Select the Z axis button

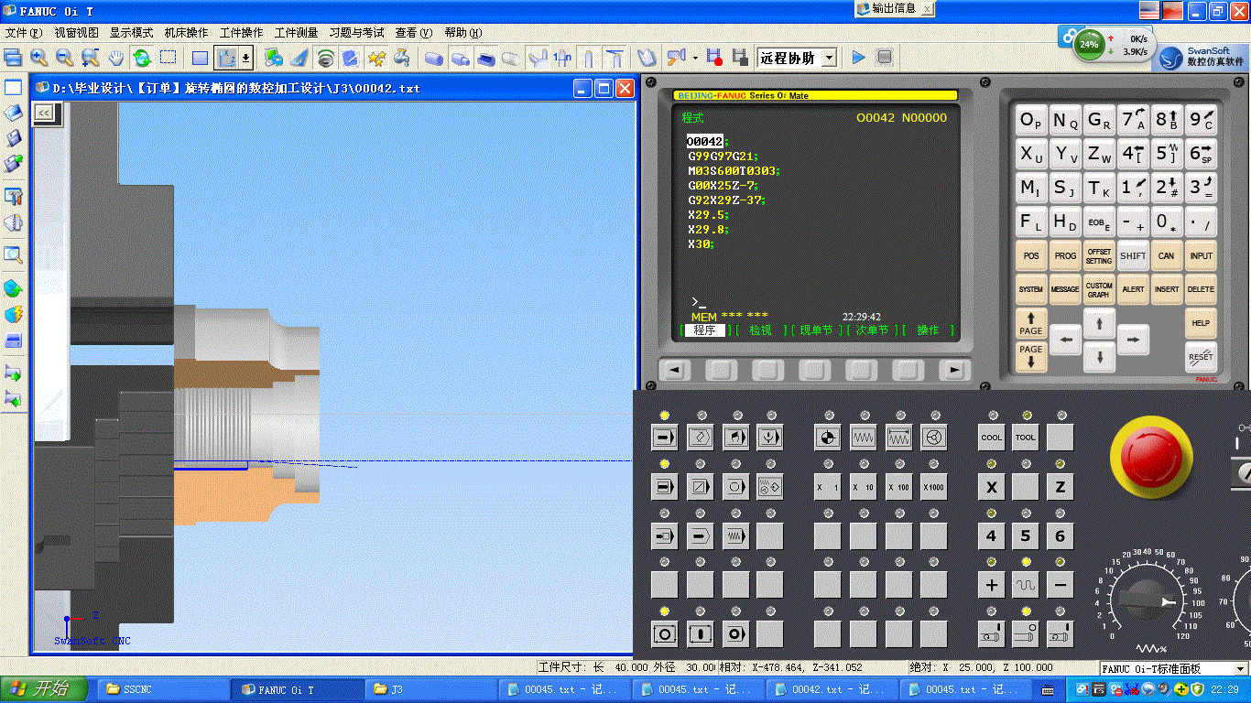1061,487
